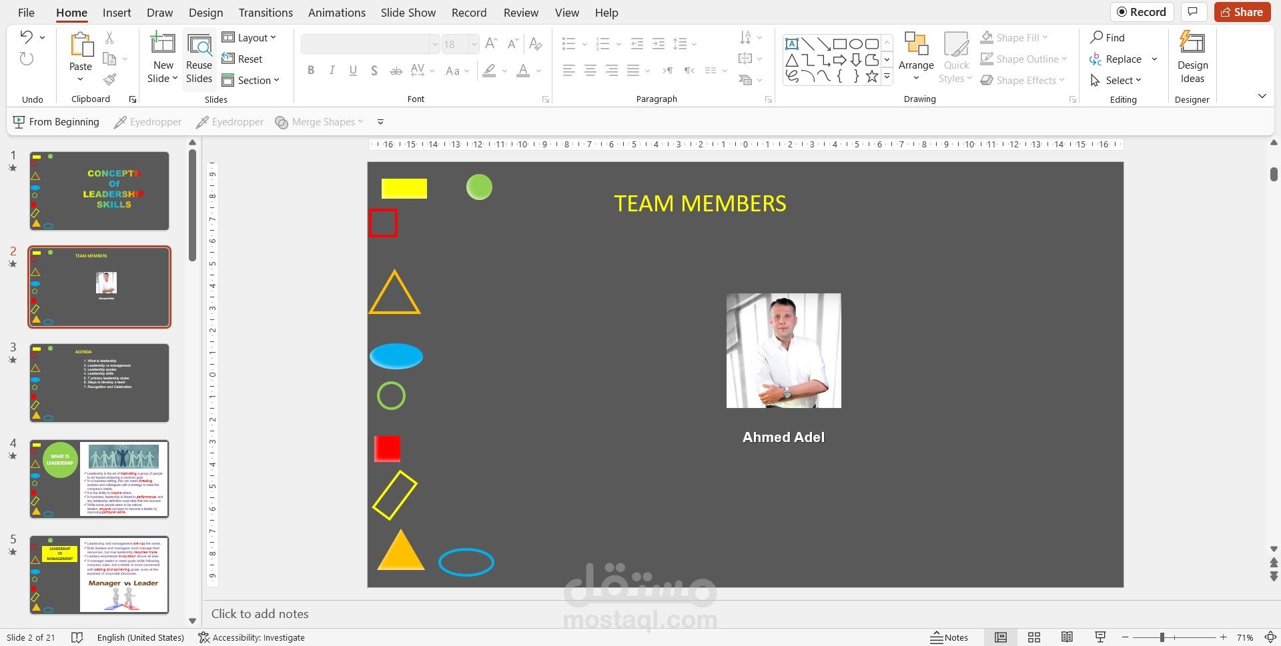
Task: Toggle align right for paragraph
Action: pos(611,71)
